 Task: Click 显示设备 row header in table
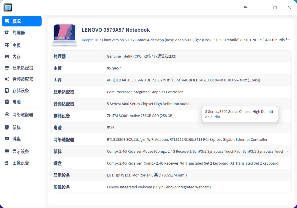point(61,175)
